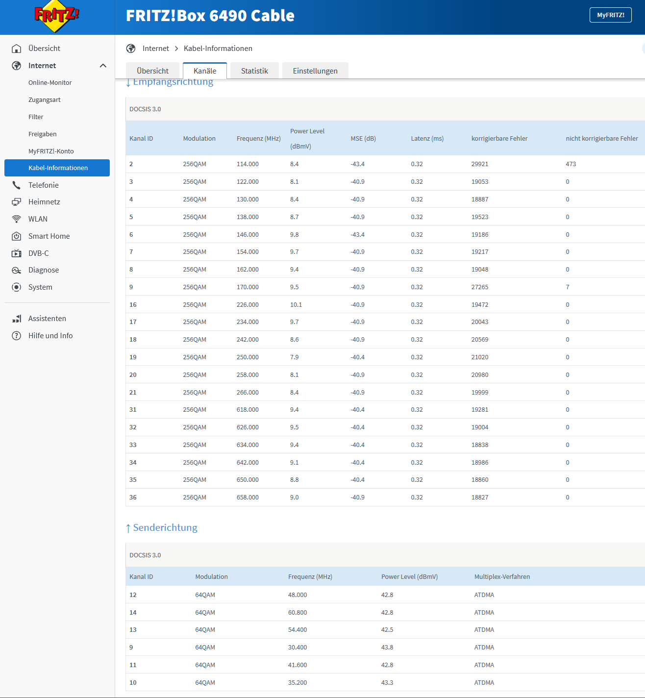
Task: Select Kabel-Informationen in sidebar
Action: pos(57,168)
